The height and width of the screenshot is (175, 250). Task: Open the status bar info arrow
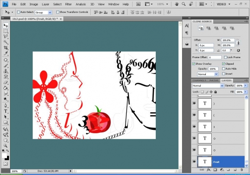71,171
